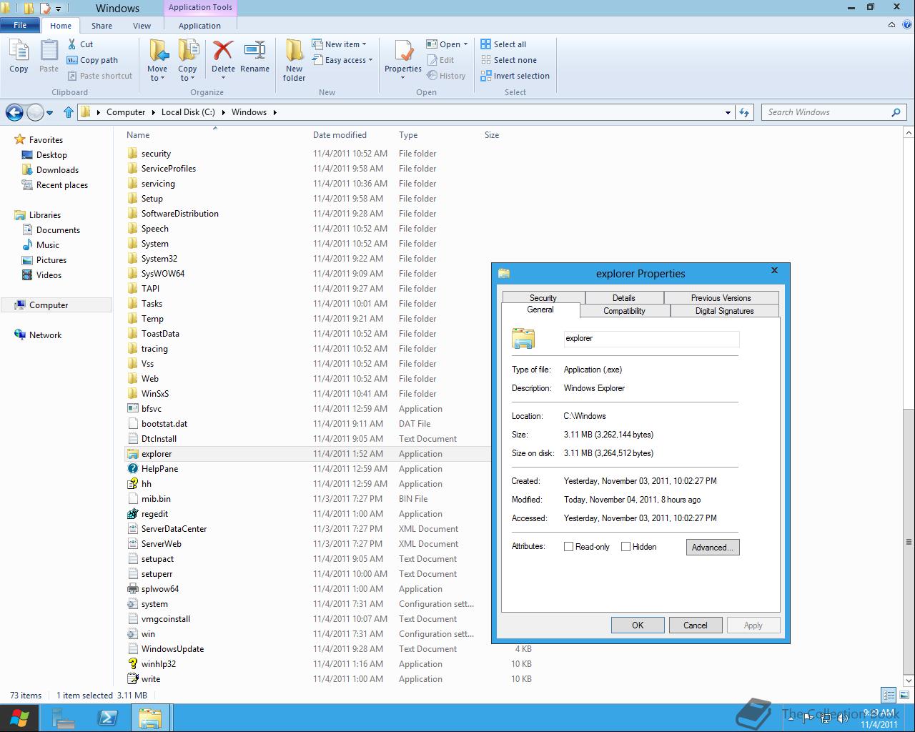Click Invert selection in the ribbon

pos(515,76)
